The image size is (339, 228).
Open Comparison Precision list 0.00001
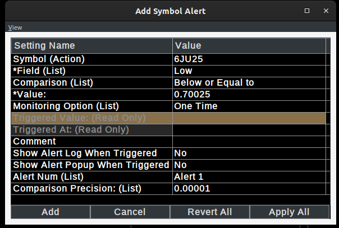[x=249, y=188]
